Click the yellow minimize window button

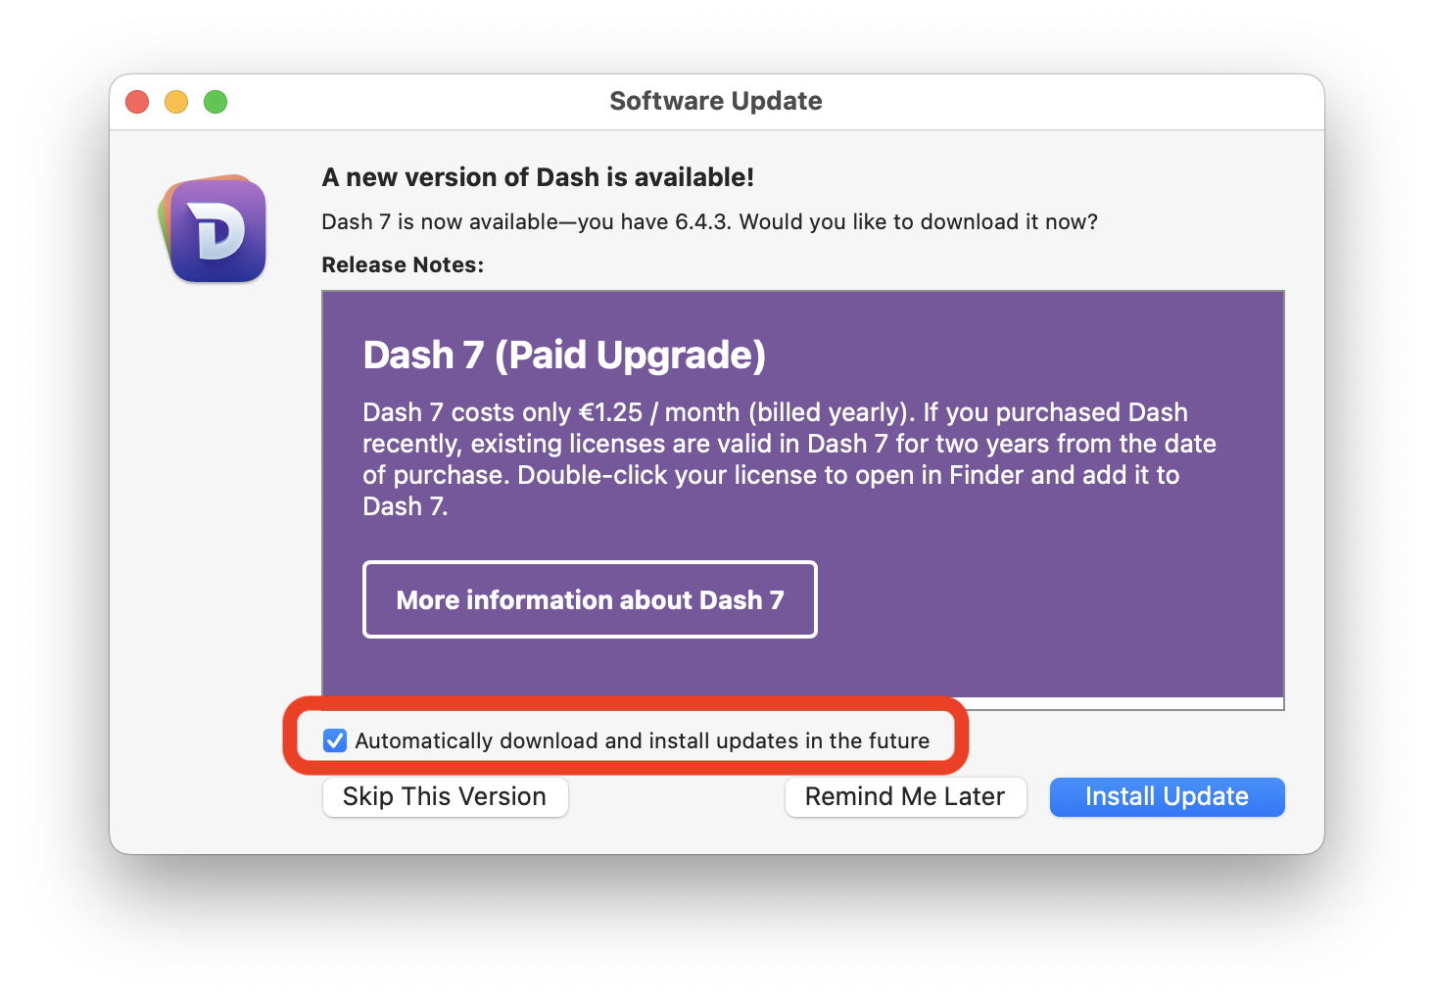pyautogui.click(x=176, y=101)
